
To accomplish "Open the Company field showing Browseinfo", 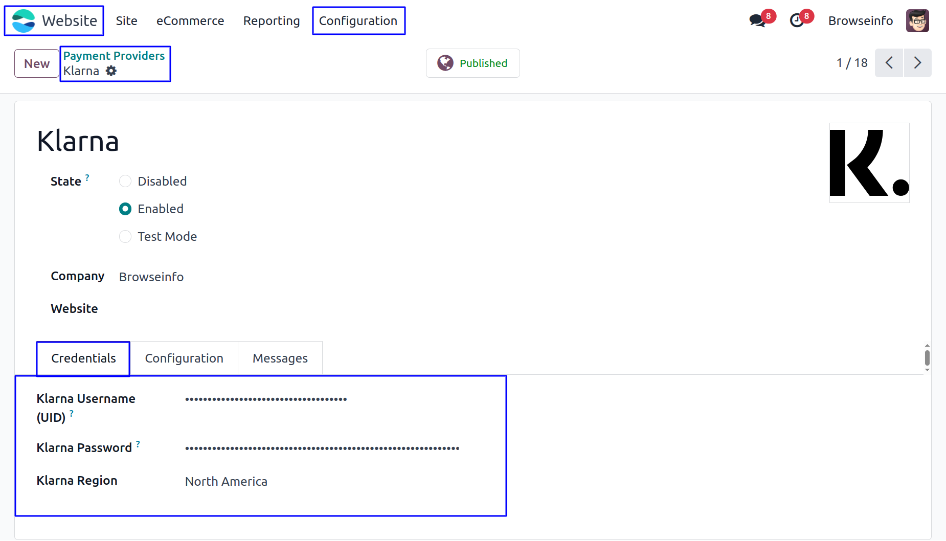I will pyautogui.click(x=151, y=277).
